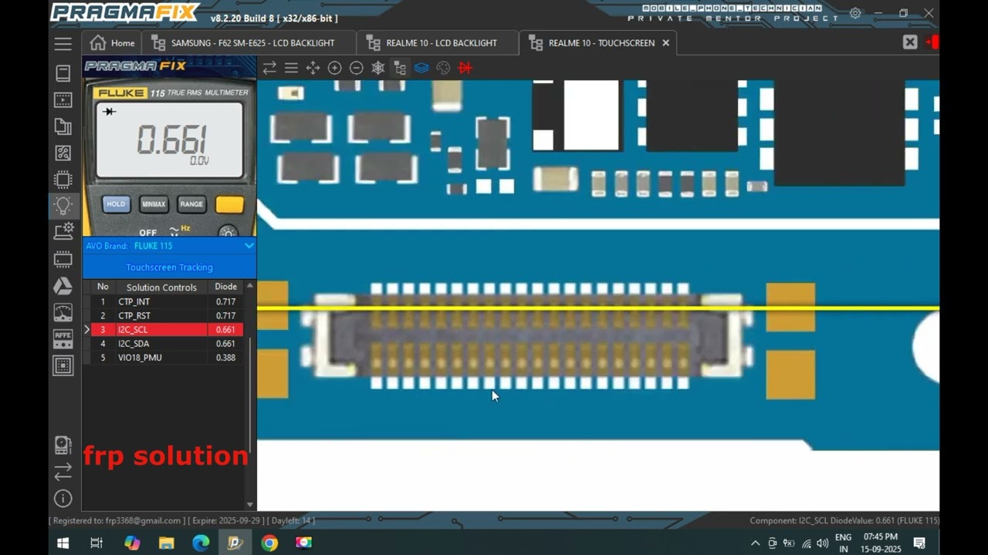Open the circuit schematic sidebar icon

pos(63,153)
